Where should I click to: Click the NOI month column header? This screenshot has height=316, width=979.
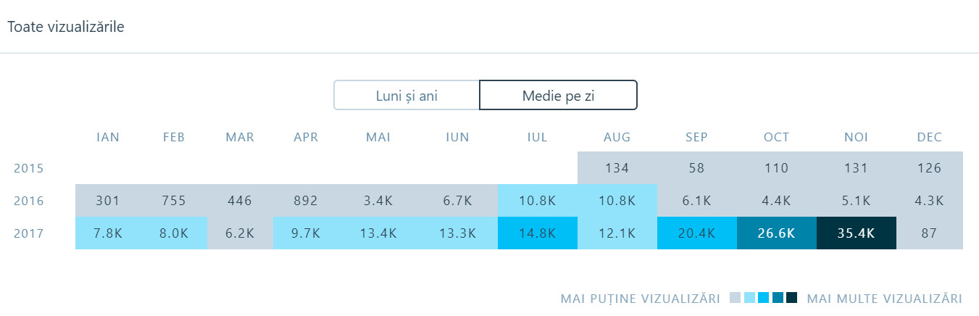[856, 137]
